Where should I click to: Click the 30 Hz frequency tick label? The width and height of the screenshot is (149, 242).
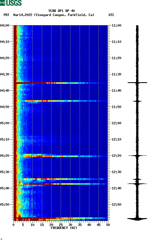click(70, 225)
